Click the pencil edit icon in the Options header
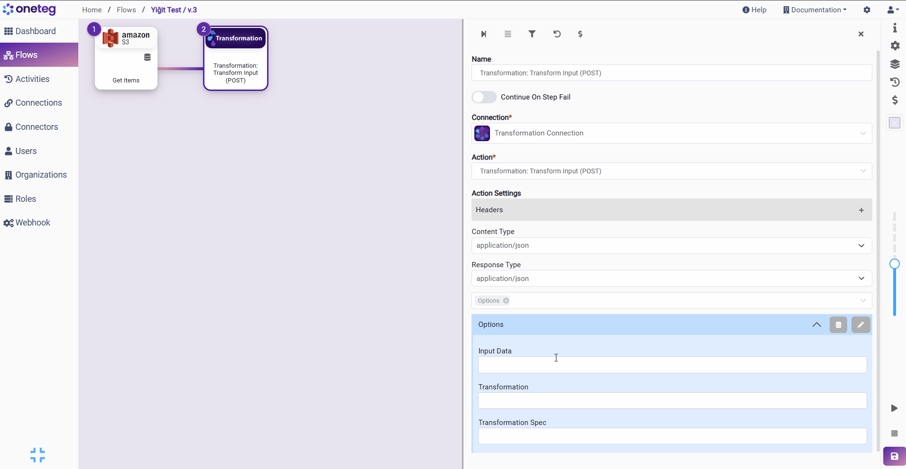 pyautogui.click(x=860, y=325)
